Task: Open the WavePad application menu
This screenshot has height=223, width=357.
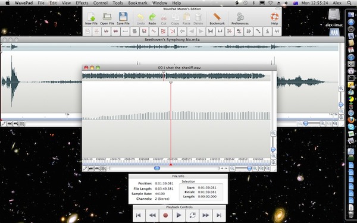Action: [24, 3]
